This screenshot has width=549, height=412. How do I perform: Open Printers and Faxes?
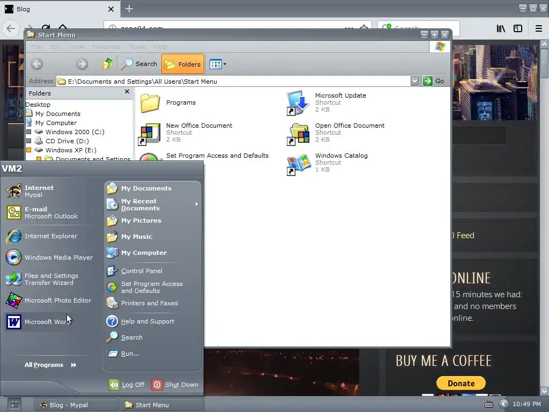(142, 303)
